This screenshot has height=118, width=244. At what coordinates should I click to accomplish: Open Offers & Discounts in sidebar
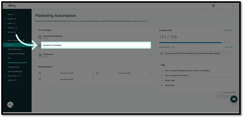(x=15, y=49)
